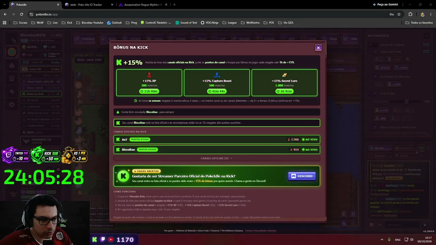Screen dimensions: 436x245
Task: Open the Sound of Text bookmark
Action: pyautogui.click(x=186, y=23)
